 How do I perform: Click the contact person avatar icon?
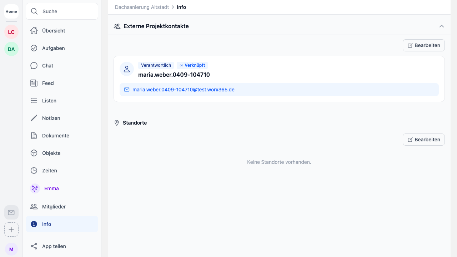coord(127,69)
